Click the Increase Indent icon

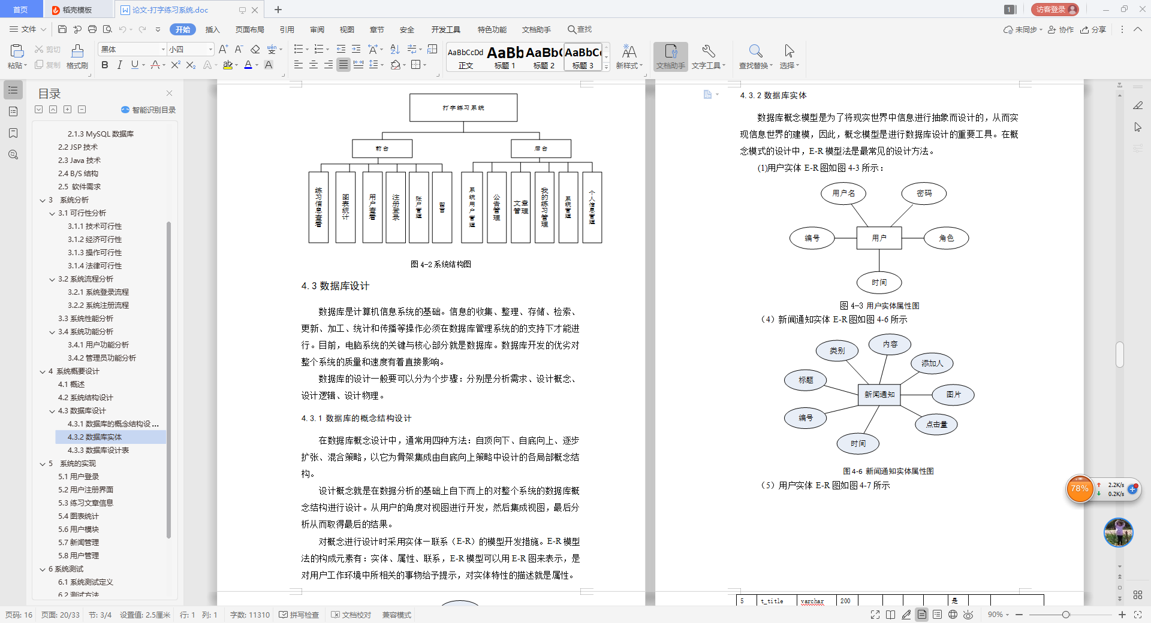(x=356, y=49)
